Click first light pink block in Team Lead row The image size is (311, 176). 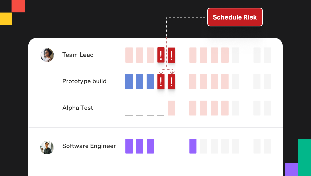(129, 55)
